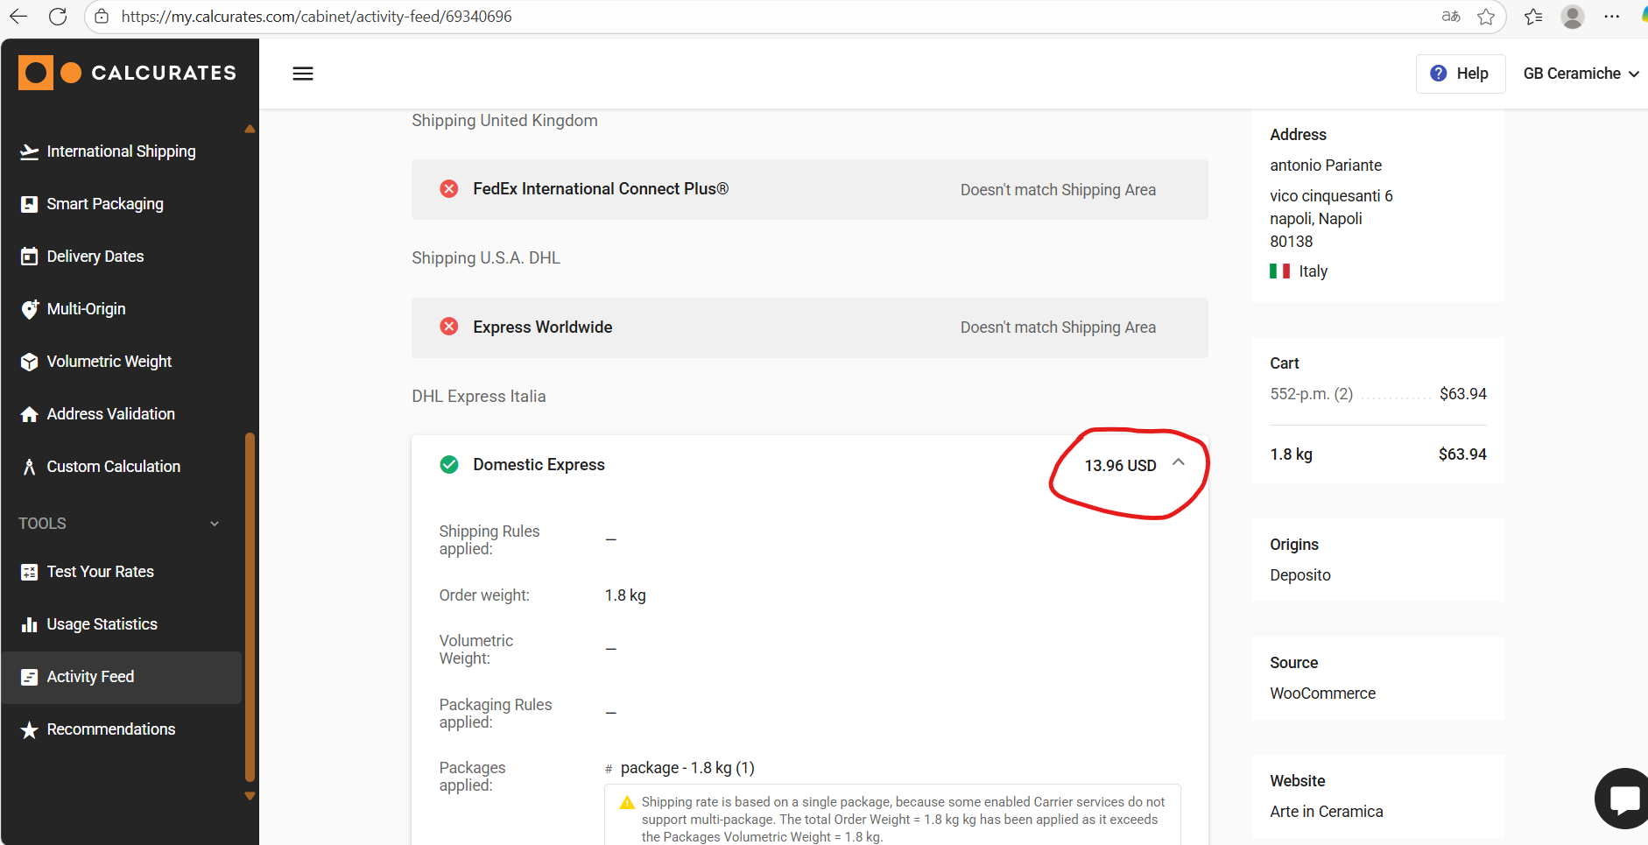Screen dimensions: 1648x845
Task: Click the Volumetric Weight box icon
Action: click(30, 362)
